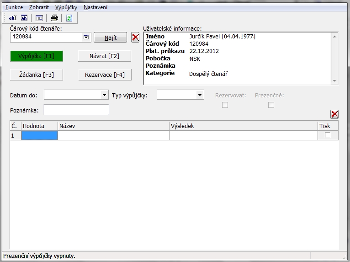350x262 pixels.
Task: Open the Nastavení menu
Action: (95, 8)
